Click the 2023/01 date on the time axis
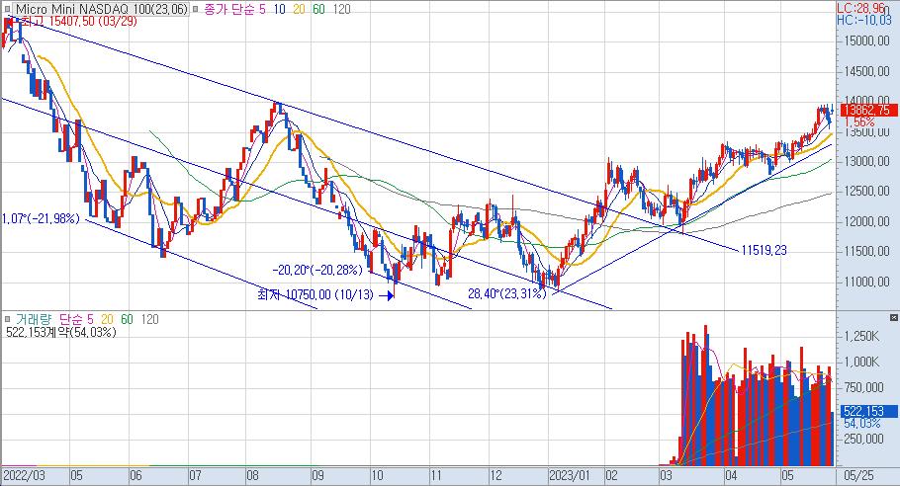Image resolution: width=900 pixels, height=486 pixels. coord(570,476)
